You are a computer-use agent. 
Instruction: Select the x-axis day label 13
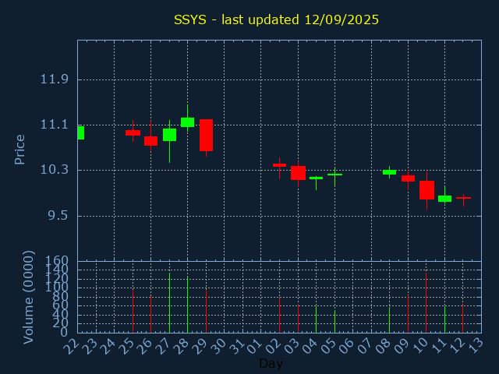(x=476, y=347)
